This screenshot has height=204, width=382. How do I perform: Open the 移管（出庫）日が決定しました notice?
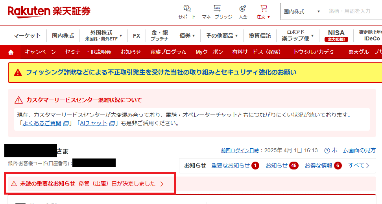pos(117,184)
